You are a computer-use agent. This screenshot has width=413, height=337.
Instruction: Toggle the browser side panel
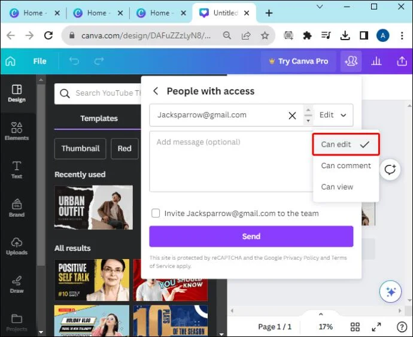pyautogui.click(x=364, y=35)
